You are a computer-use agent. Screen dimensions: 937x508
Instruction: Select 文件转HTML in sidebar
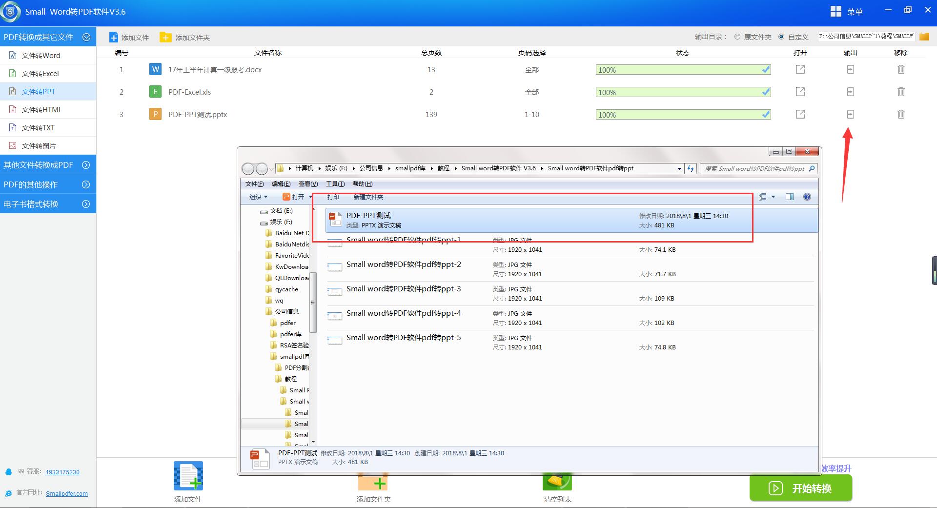[48, 109]
